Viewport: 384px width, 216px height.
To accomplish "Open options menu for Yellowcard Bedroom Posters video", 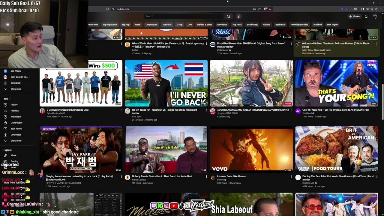I will point(377,43).
